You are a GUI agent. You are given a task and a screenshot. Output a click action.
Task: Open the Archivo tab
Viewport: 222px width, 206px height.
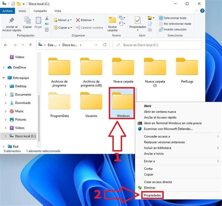pyautogui.click(x=7, y=11)
